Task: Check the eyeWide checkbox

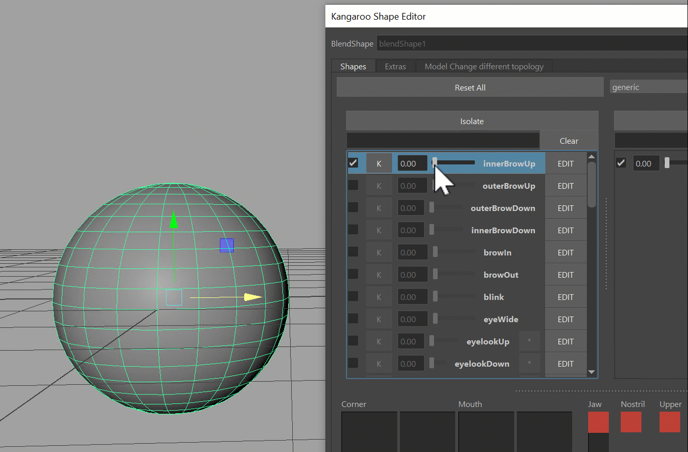Action: tap(353, 319)
